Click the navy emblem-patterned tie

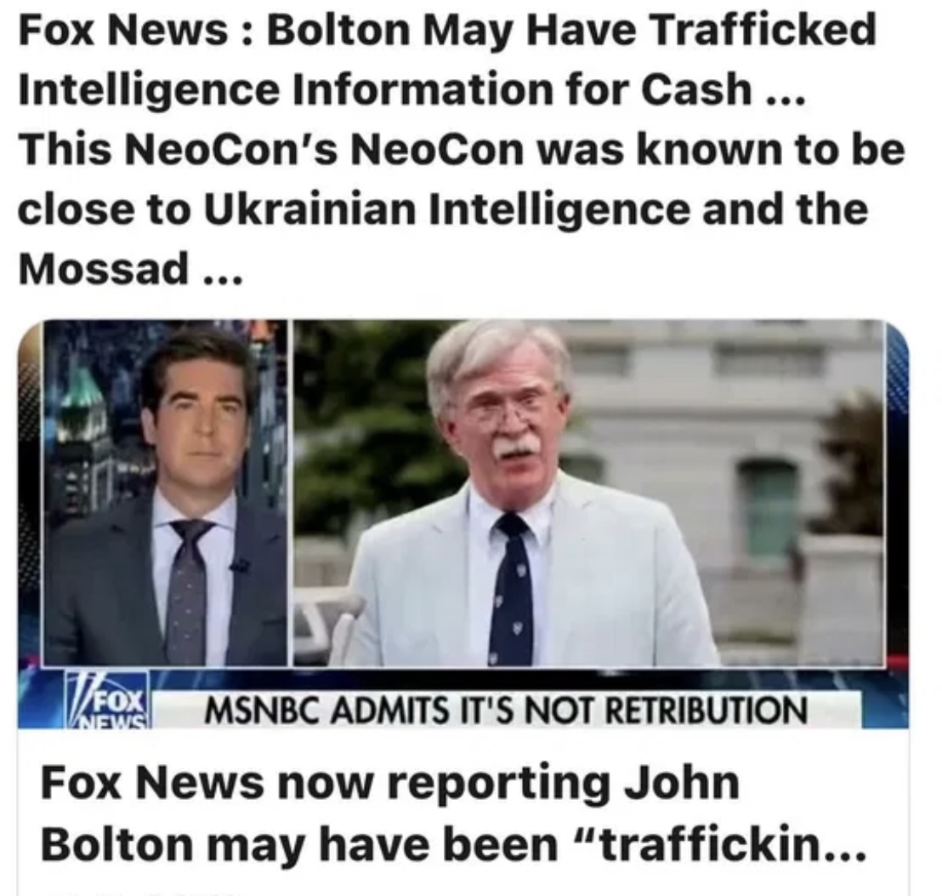[x=509, y=590]
